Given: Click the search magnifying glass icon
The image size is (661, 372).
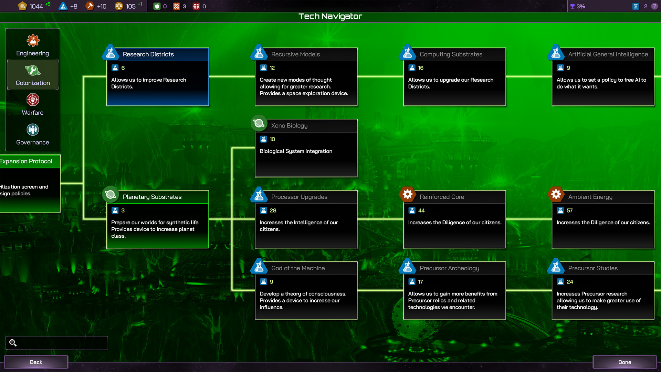Looking at the screenshot, I should click(13, 343).
